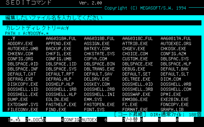Choose CHOICE.COM file
Screen dimensions: 204x127
pos(135,54)
